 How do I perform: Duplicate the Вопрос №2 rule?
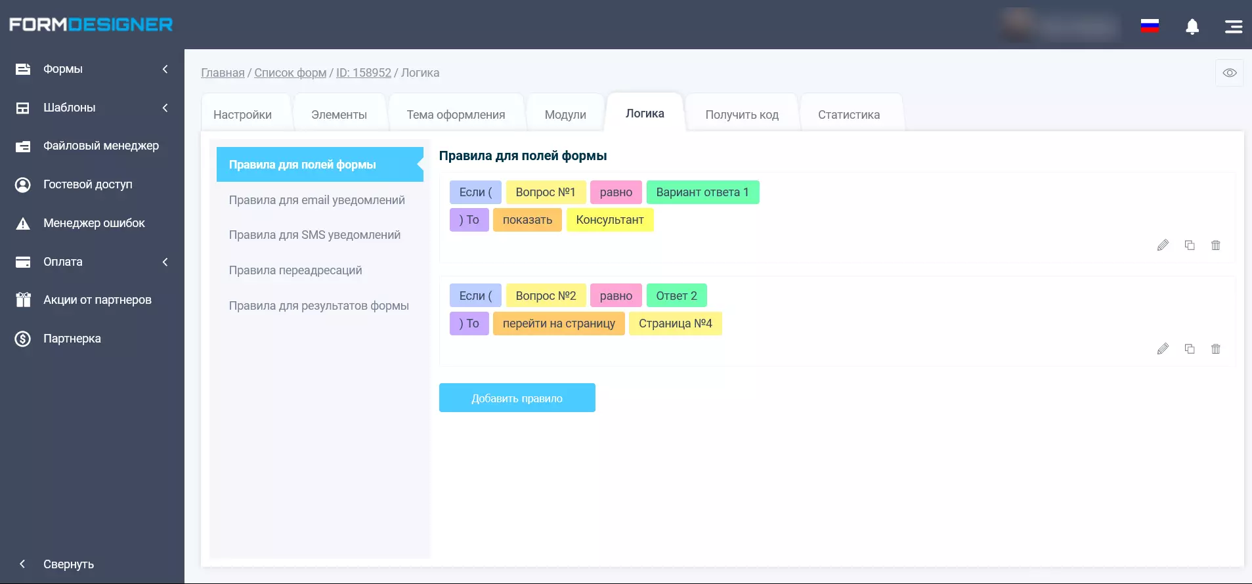[x=1190, y=348]
